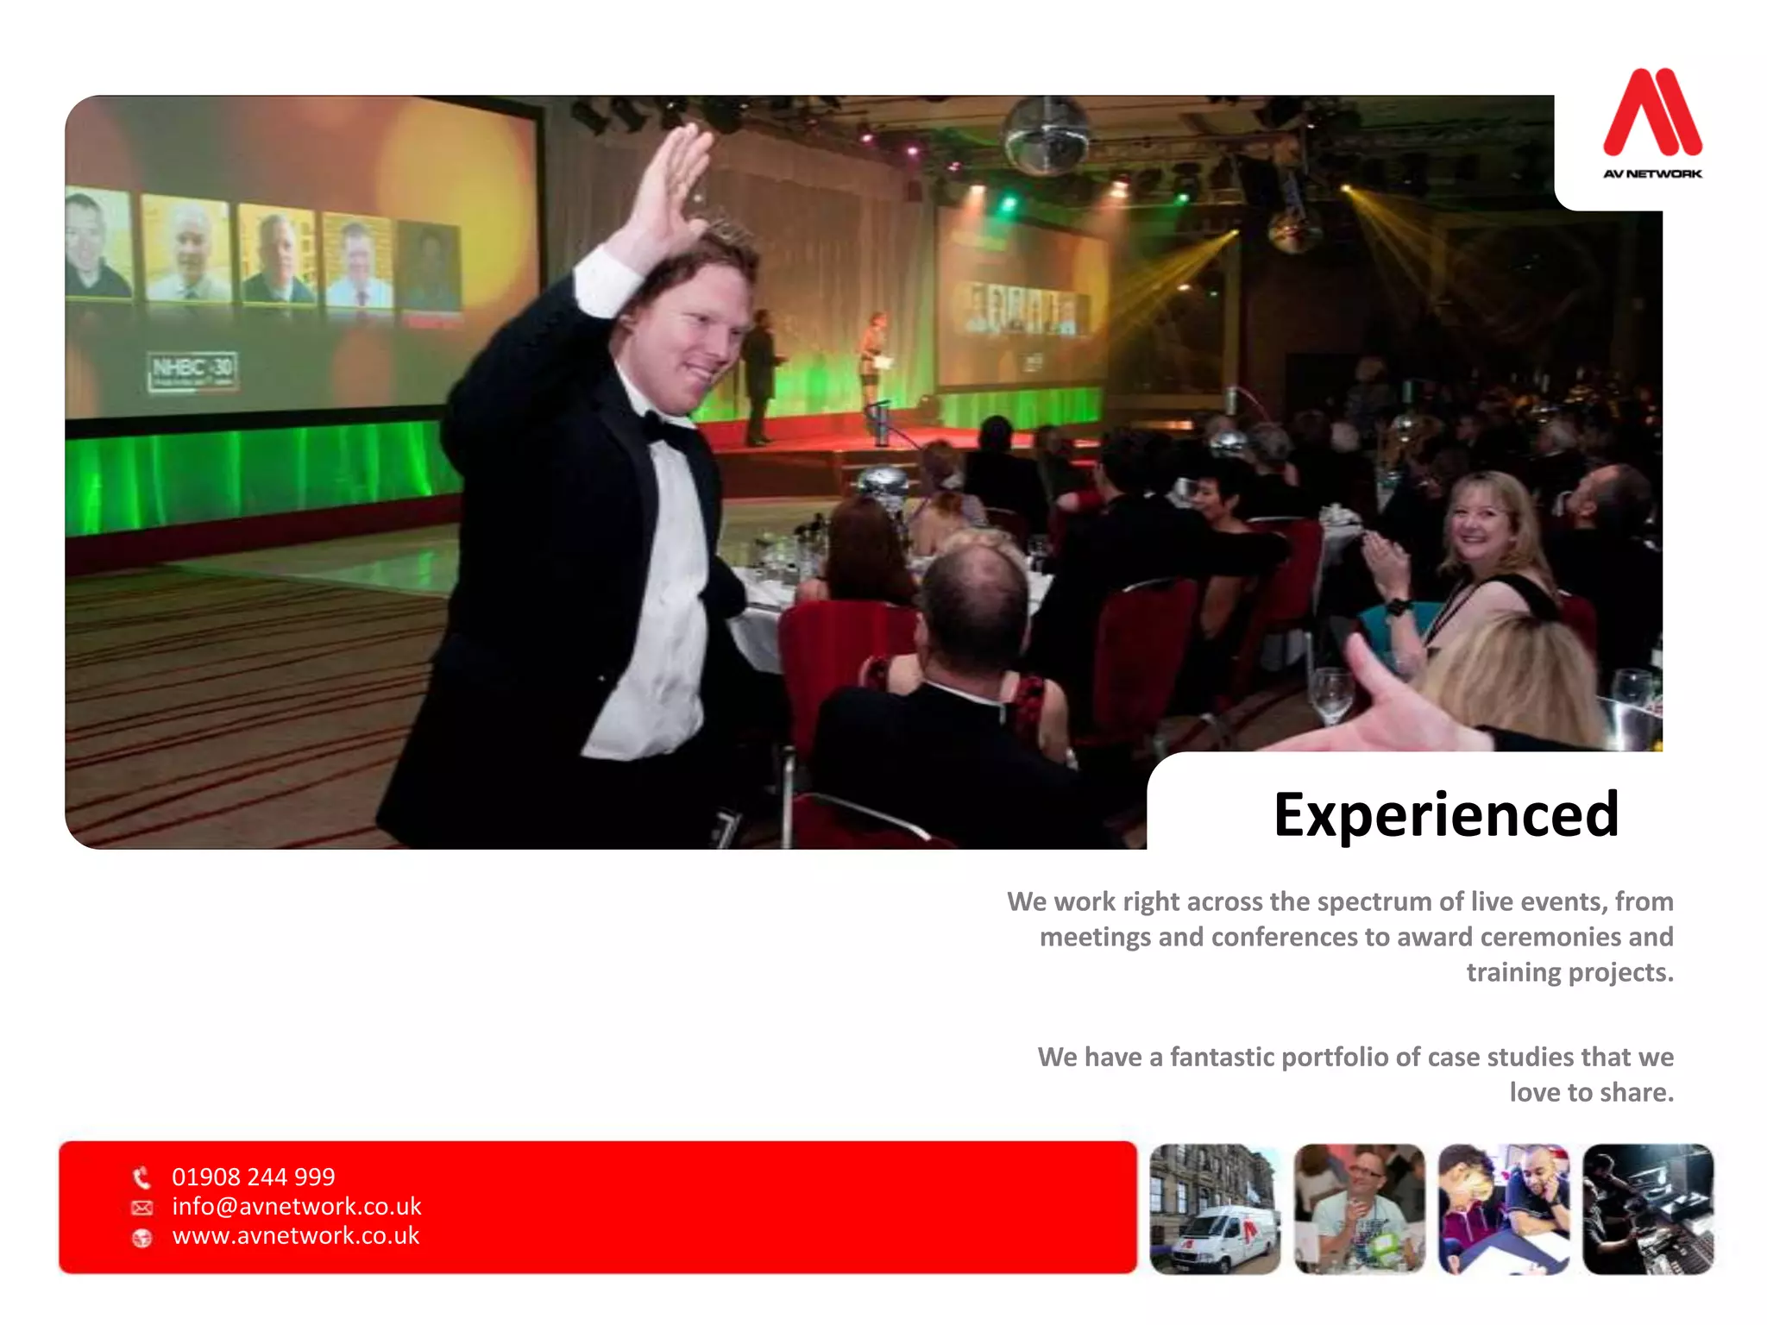Open the www.avnetwork.co.uk website link
The width and height of the screenshot is (1767, 1325).
[295, 1235]
